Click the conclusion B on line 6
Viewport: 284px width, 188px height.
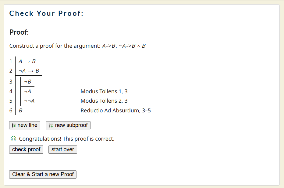click(20, 111)
